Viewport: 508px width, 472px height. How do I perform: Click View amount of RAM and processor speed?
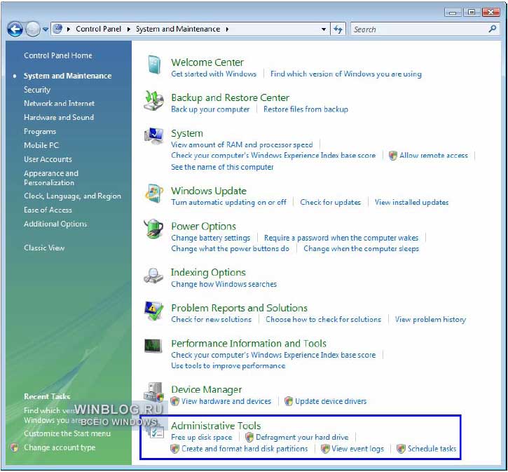coord(242,144)
